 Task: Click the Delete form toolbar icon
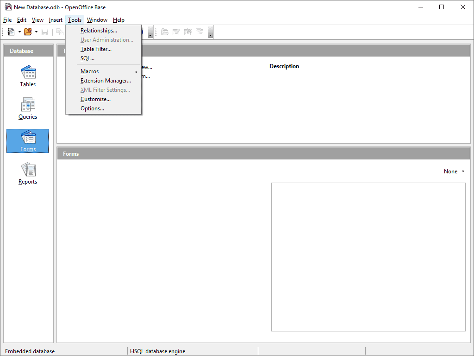click(188, 32)
